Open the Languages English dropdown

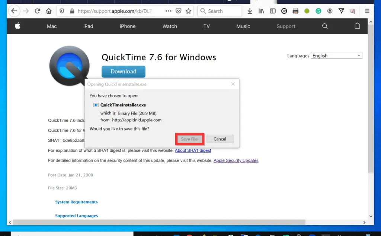tap(336, 56)
